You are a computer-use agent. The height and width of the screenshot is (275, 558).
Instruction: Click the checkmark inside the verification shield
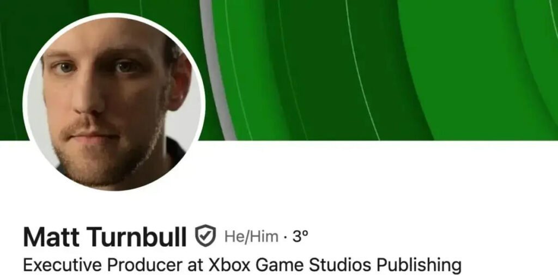[206, 235]
